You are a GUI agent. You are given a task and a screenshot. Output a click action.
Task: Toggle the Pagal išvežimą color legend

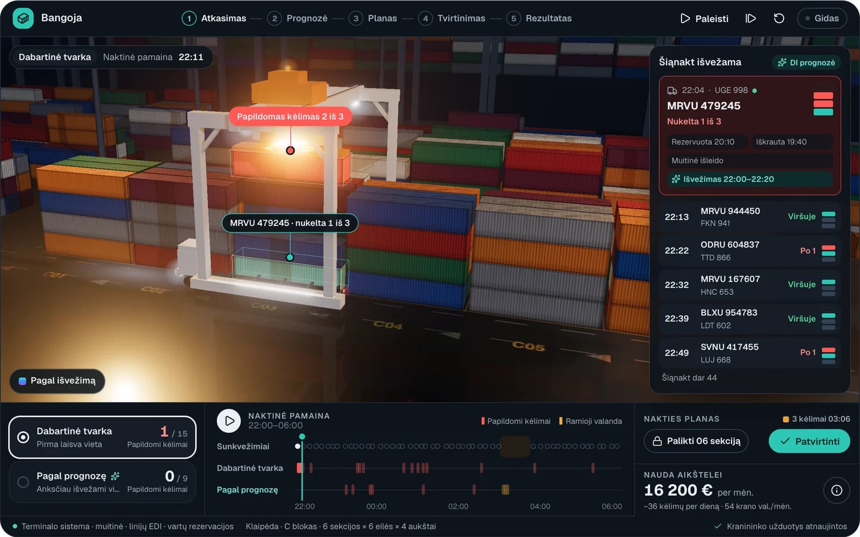(x=57, y=381)
